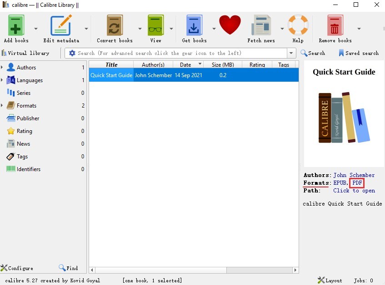385x285 pixels.
Task: Select the News tag browser item
Action: [23, 143]
